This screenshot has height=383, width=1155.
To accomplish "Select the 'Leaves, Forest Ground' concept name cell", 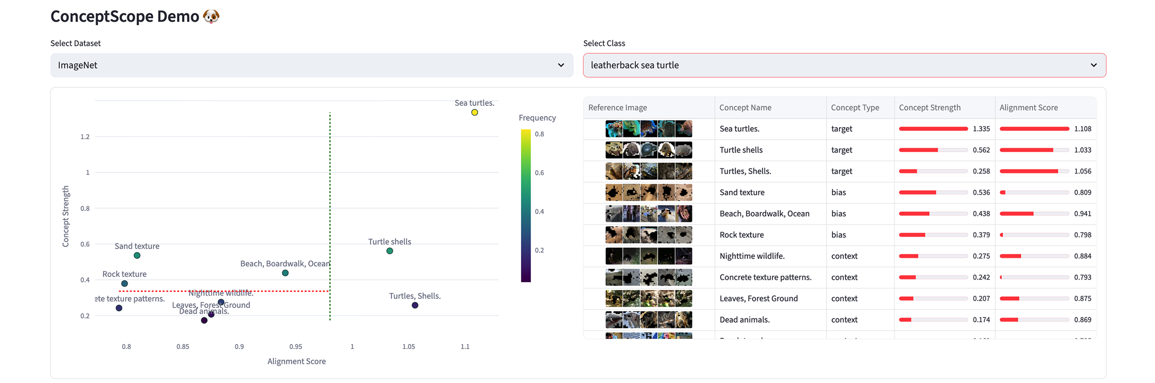I will pyautogui.click(x=770, y=299).
